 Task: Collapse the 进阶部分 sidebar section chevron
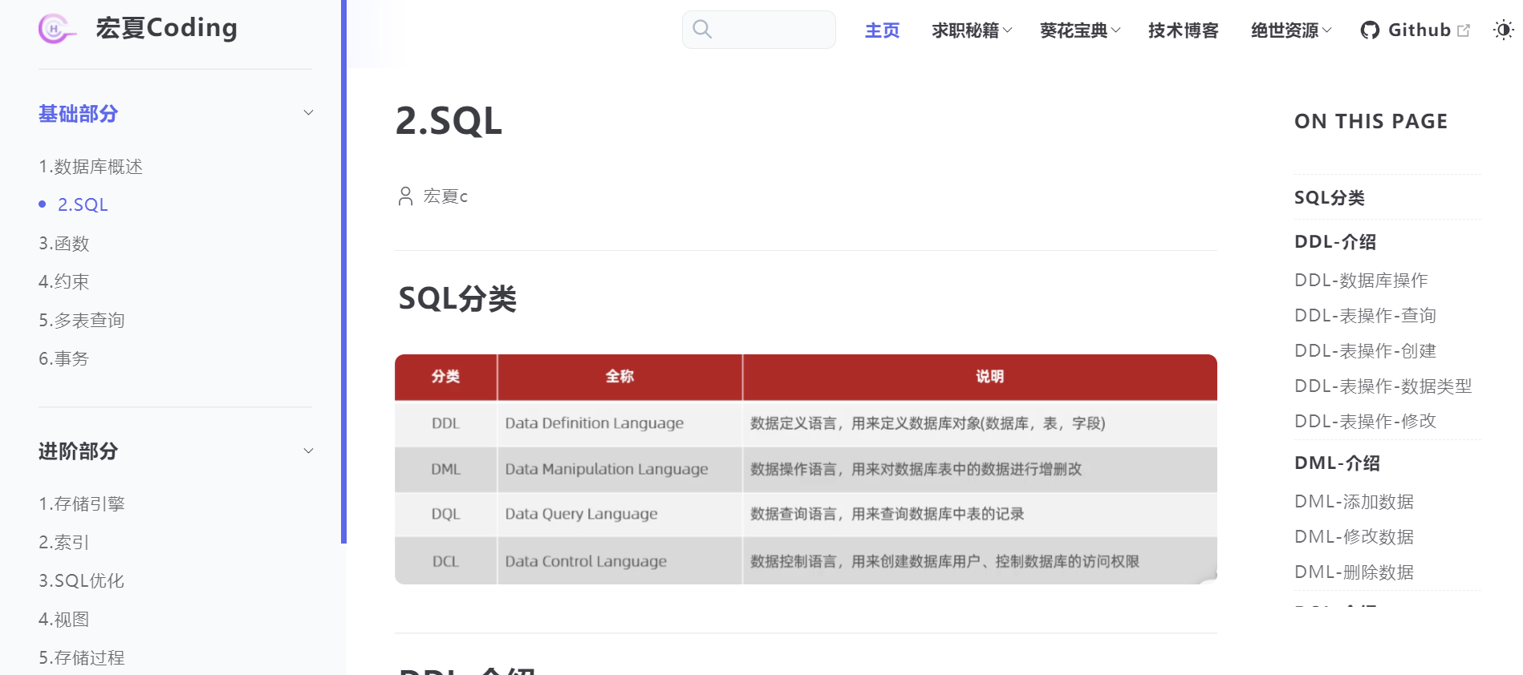[308, 451]
